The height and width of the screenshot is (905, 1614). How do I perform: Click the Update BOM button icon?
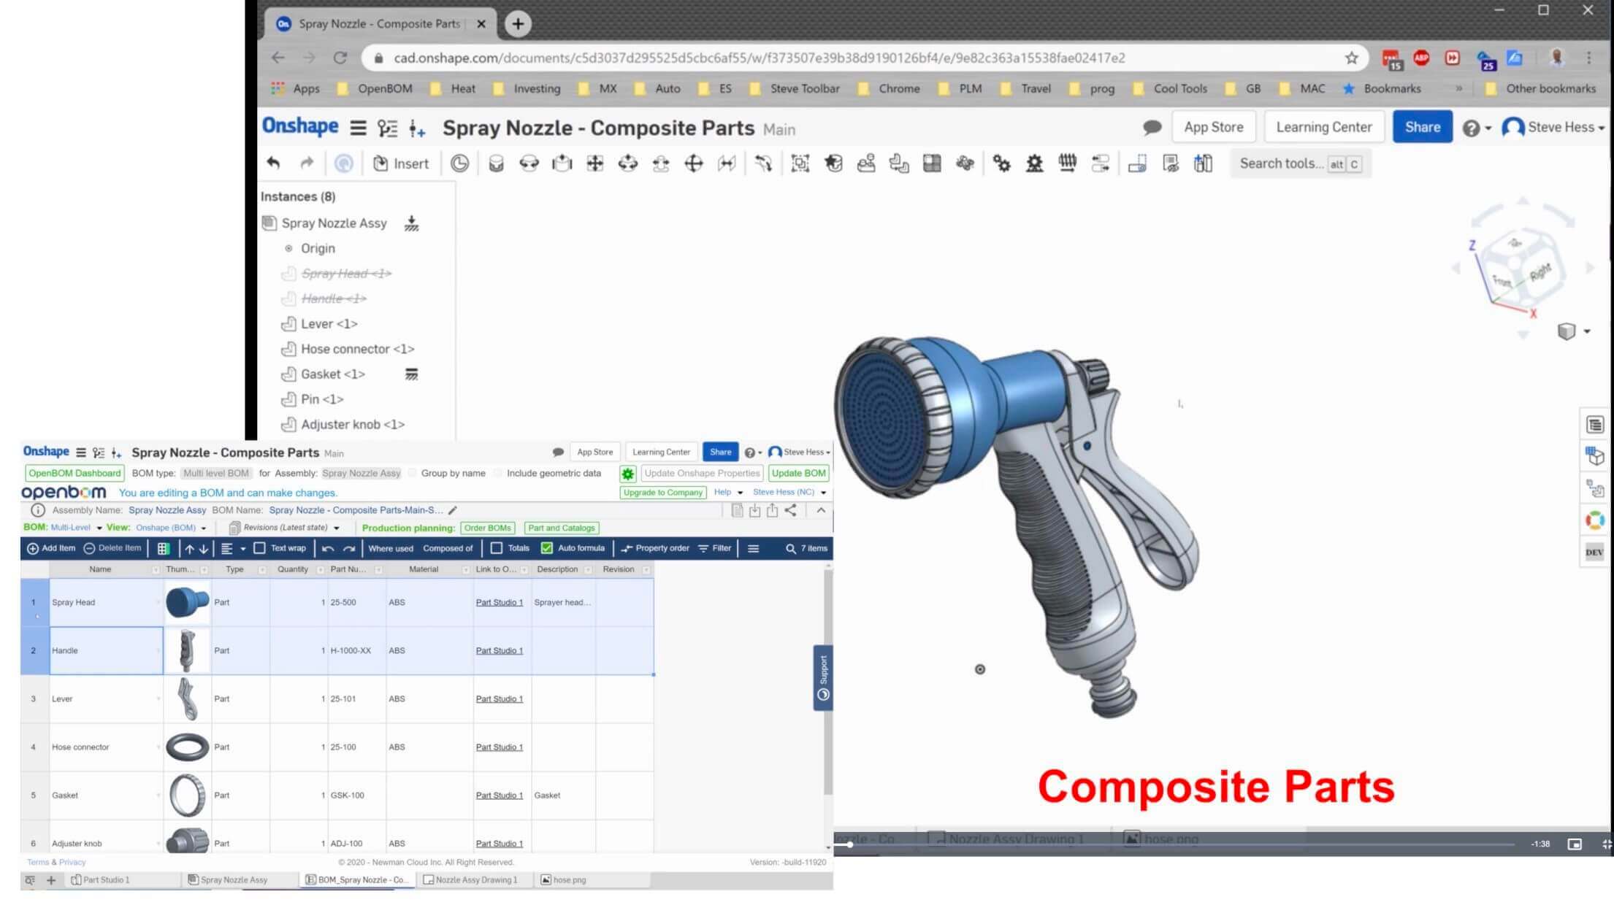tap(798, 472)
